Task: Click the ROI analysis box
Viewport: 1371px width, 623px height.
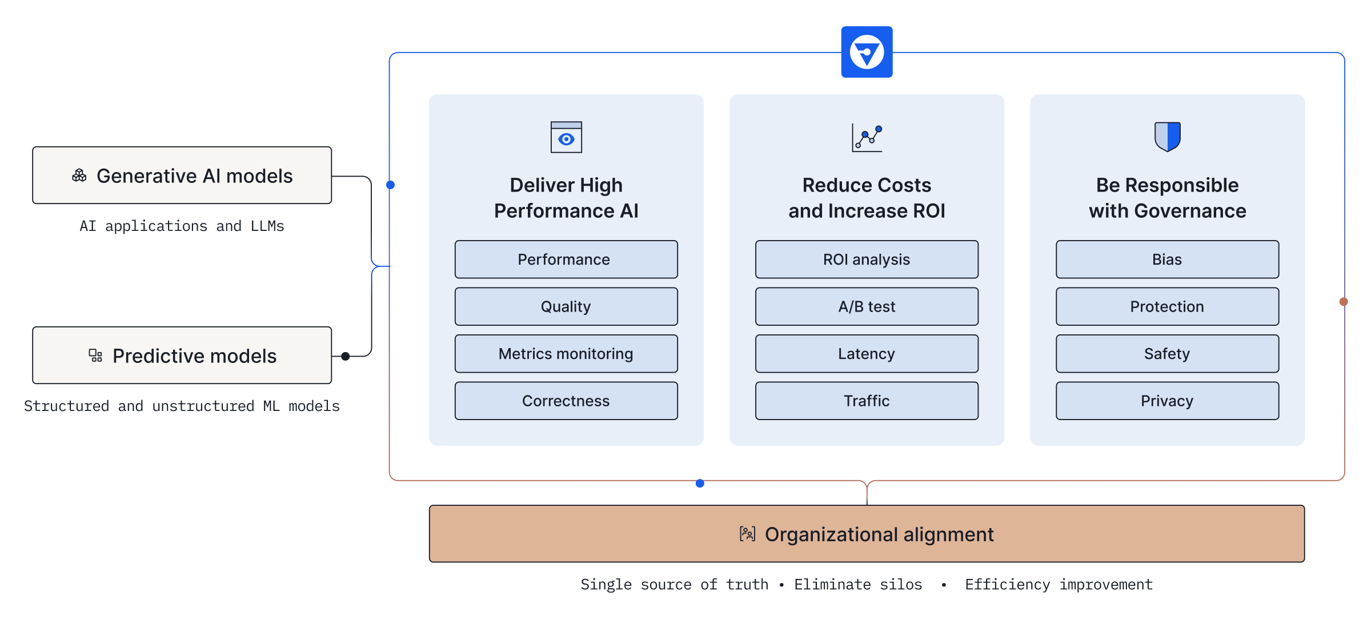Action: pyautogui.click(x=867, y=259)
